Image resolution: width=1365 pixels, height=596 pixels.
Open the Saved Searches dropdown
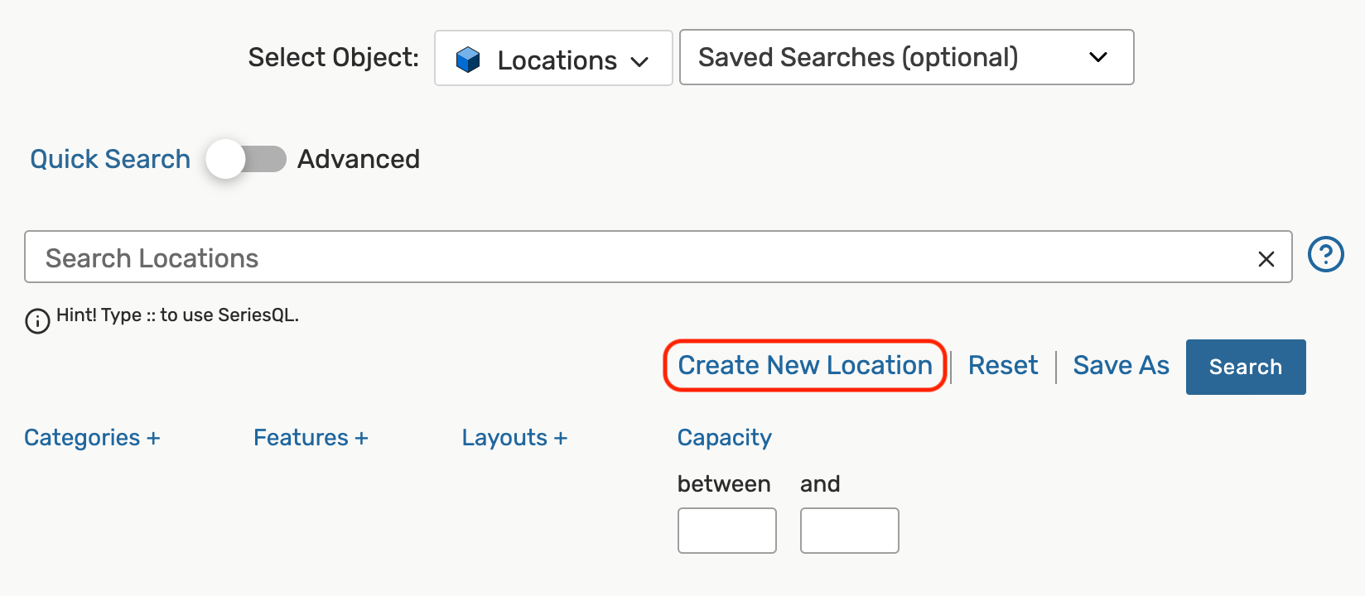coord(906,57)
